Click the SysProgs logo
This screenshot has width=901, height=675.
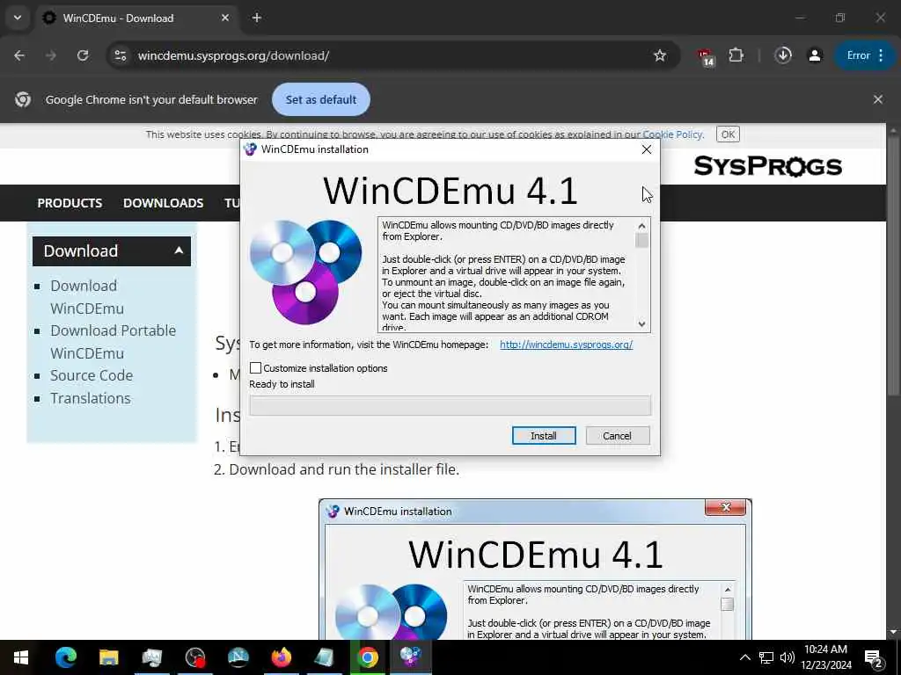click(767, 166)
